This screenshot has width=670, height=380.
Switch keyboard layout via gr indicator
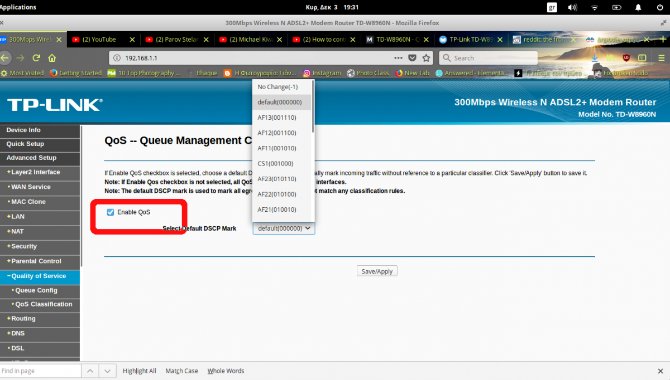click(552, 7)
